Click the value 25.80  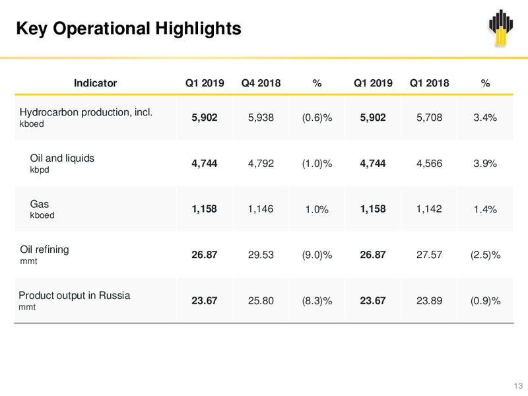261,301
